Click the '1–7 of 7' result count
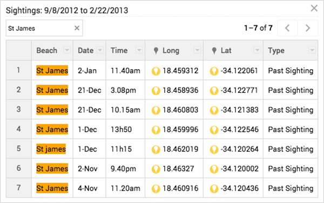This screenshot has width=324, height=203. 259,28
